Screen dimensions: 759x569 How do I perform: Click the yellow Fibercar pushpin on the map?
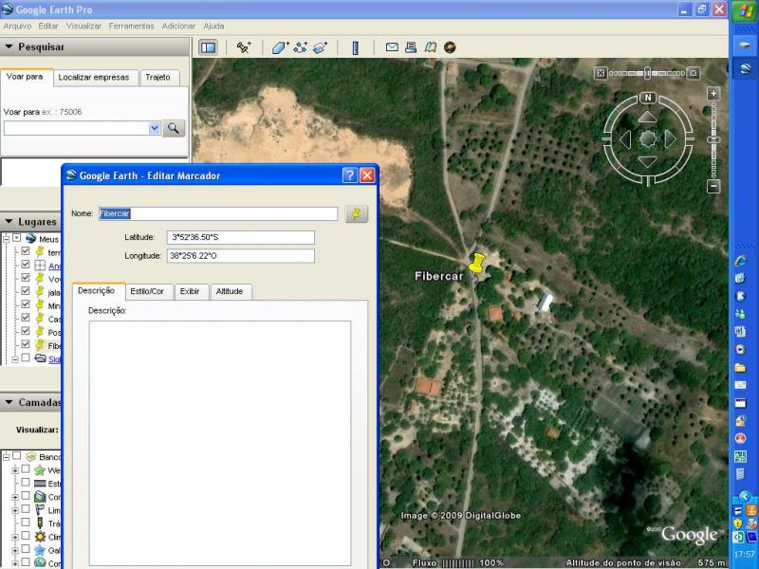click(477, 264)
